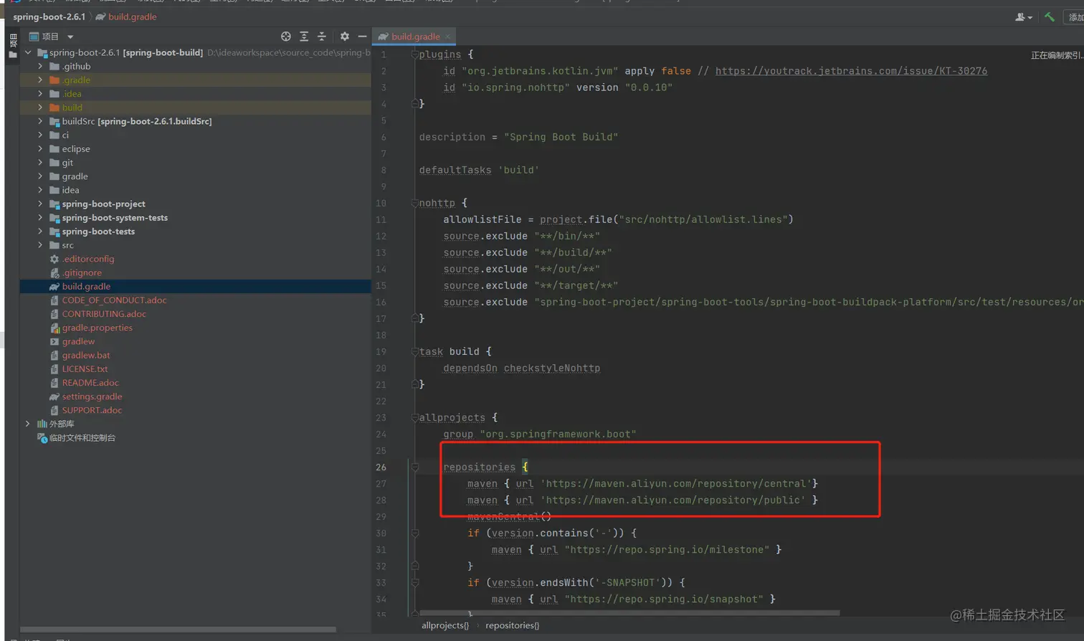The image size is (1084, 641).
Task: Click build.gradle in navigation breadcrumb
Action: pyautogui.click(x=132, y=16)
